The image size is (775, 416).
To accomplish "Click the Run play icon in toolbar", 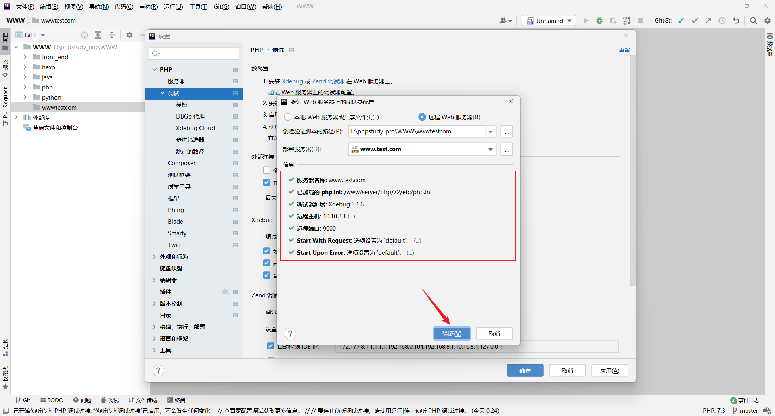I will pyautogui.click(x=586, y=21).
